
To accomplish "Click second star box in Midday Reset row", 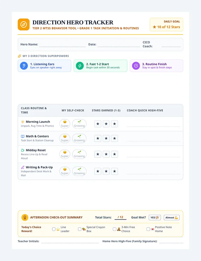I will [106, 154].
